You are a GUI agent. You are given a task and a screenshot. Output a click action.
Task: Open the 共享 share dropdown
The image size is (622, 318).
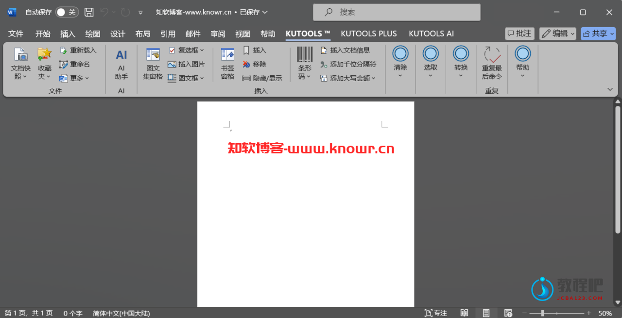[x=598, y=33]
